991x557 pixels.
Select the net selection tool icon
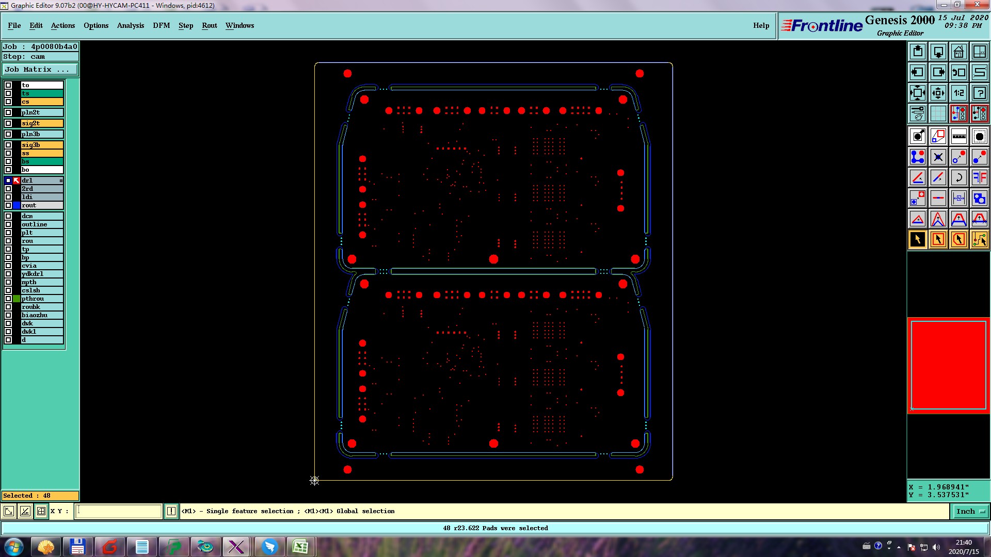[979, 239]
